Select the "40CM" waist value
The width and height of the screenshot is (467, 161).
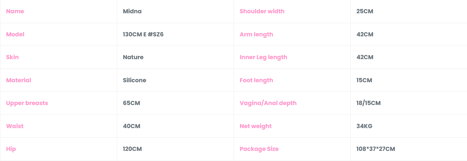tap(132, 126)
